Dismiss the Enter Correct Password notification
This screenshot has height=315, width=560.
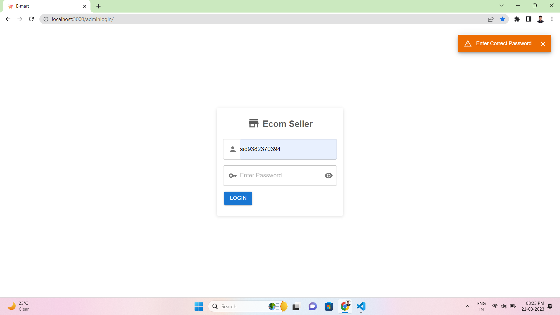pyautogui.click(x=543, y=43)
